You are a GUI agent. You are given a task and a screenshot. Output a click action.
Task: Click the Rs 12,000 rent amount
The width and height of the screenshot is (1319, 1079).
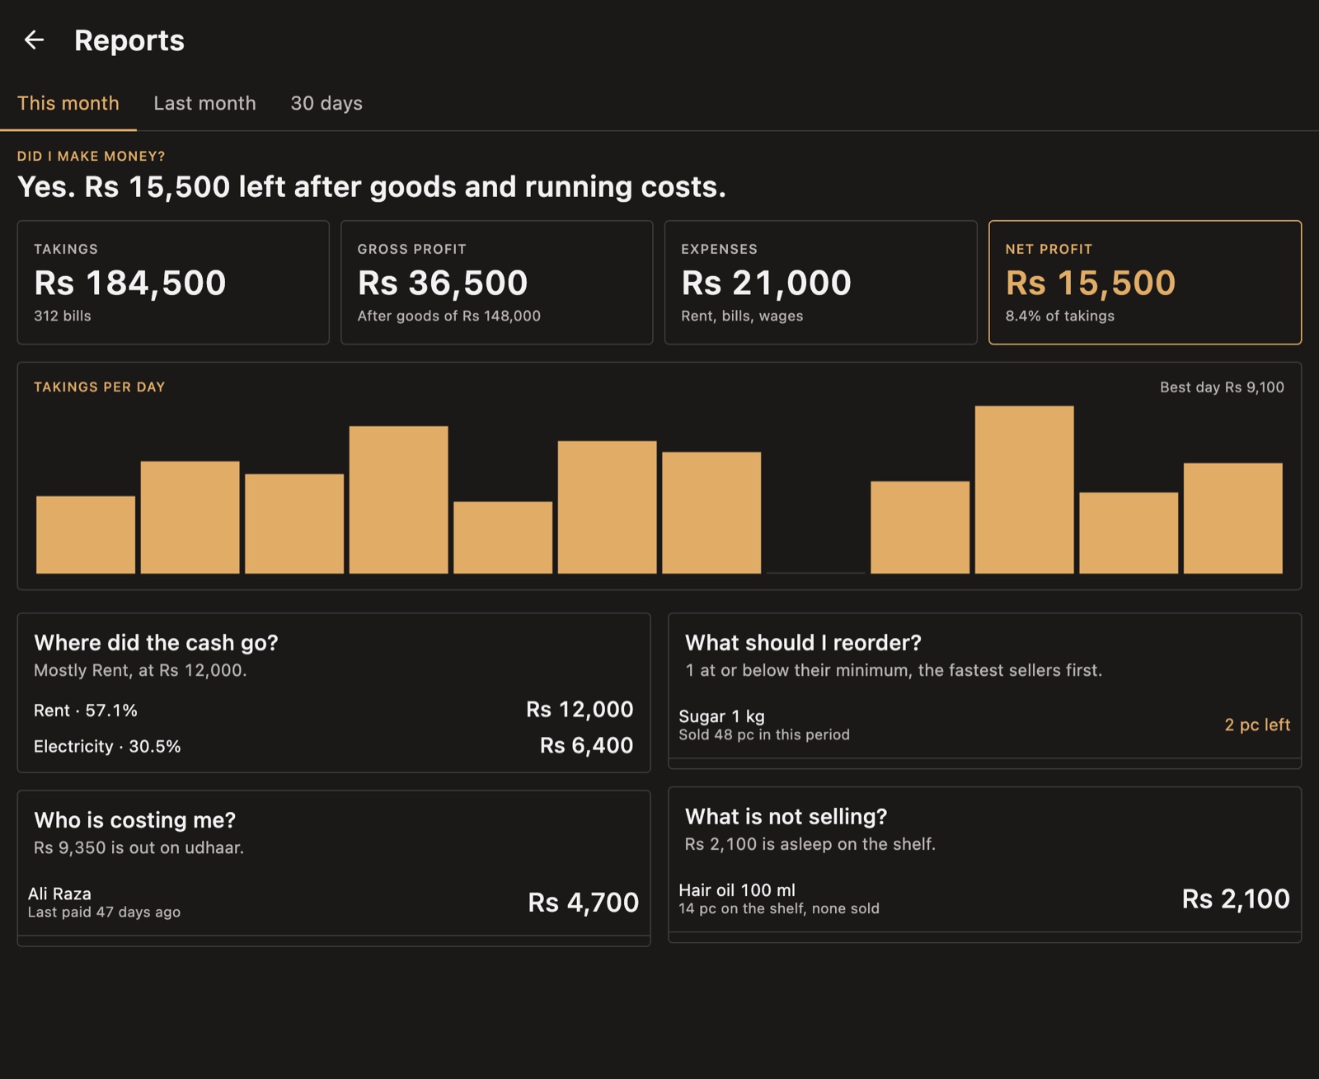(580, 710)
